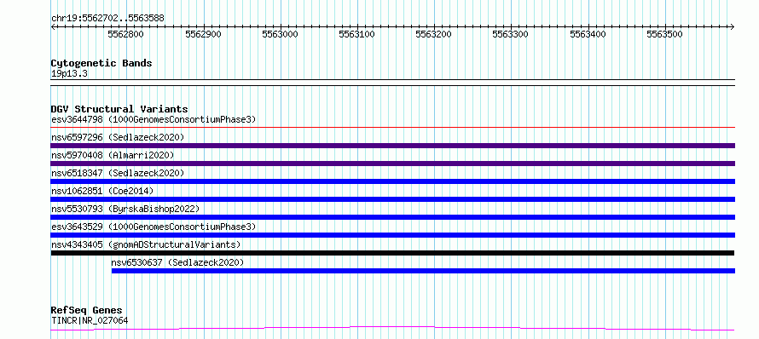Click ruler position 5562900
Image resolution: width=759 pixels, height=339 pixels.
coord(203,34)
